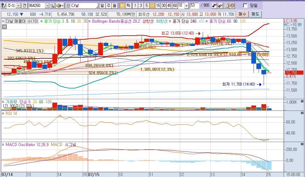The width and height of the screenshot is (305, 177).
Task: Close the RSI 14 indicator panel
Action: 302,113
